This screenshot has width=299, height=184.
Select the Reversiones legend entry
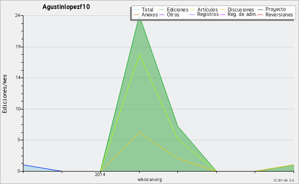click(279, 14)
